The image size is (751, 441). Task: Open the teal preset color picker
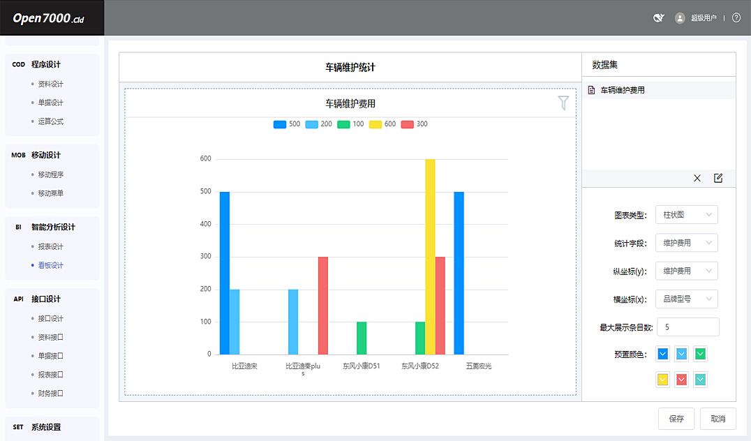700,380
